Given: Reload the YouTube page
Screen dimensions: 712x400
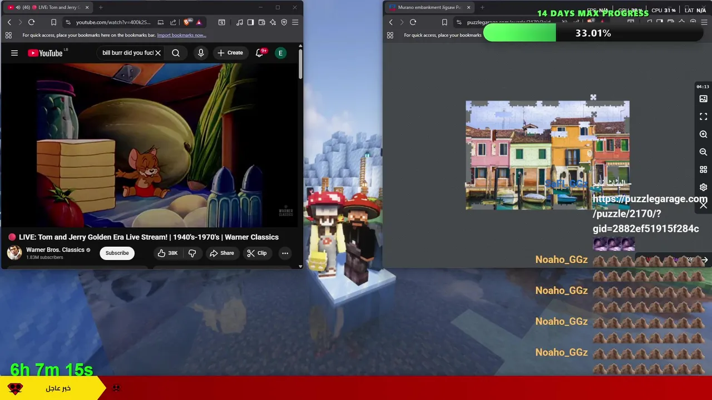Looking at the screenshot, I should [x=31, y=22].
